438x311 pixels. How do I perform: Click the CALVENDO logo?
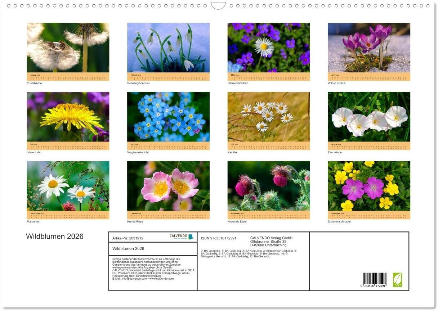[182, 237]
